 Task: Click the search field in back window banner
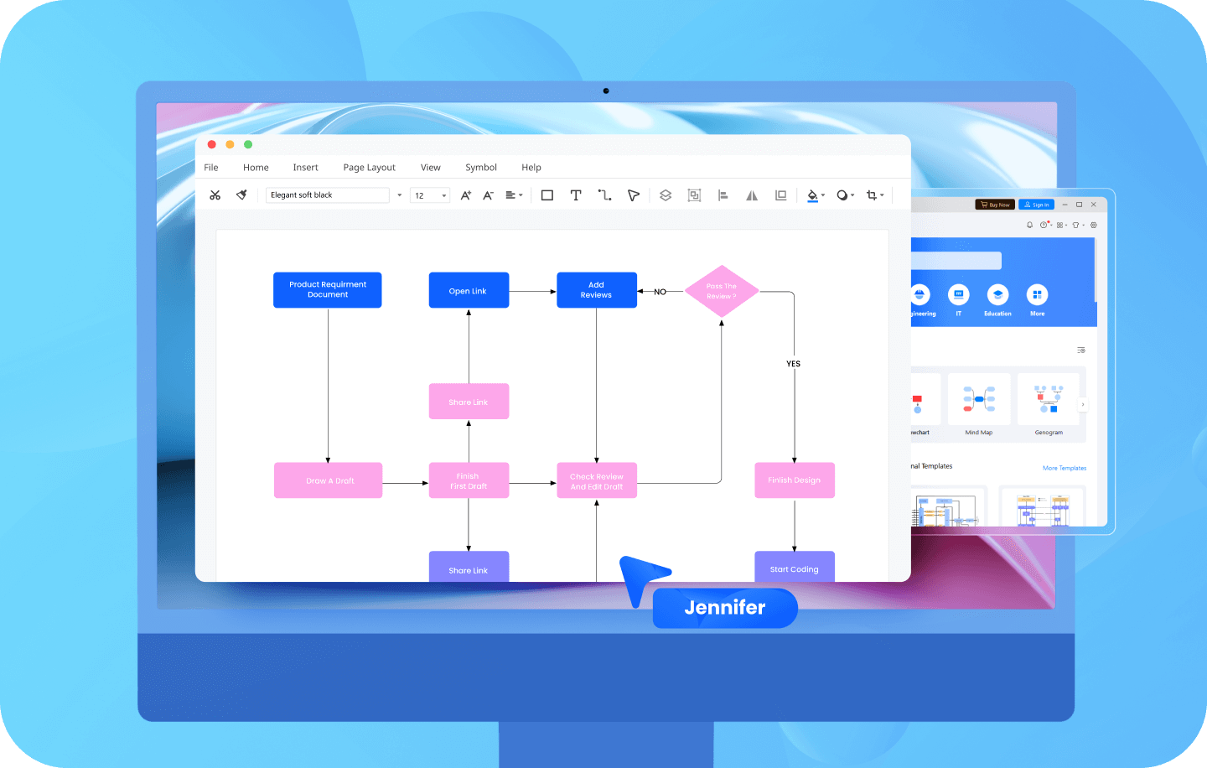(x=956, y=261)
